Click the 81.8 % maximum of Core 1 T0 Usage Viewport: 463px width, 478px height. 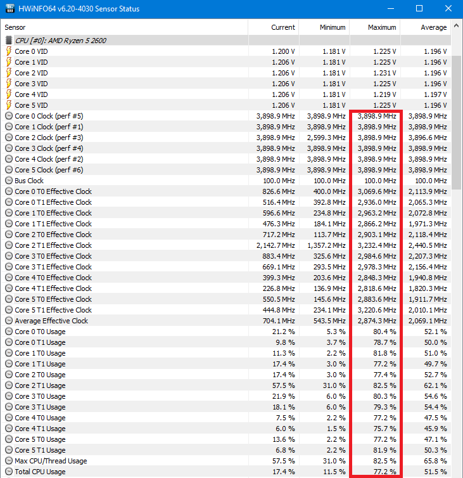pyautogui.click(x=384, y=353)
